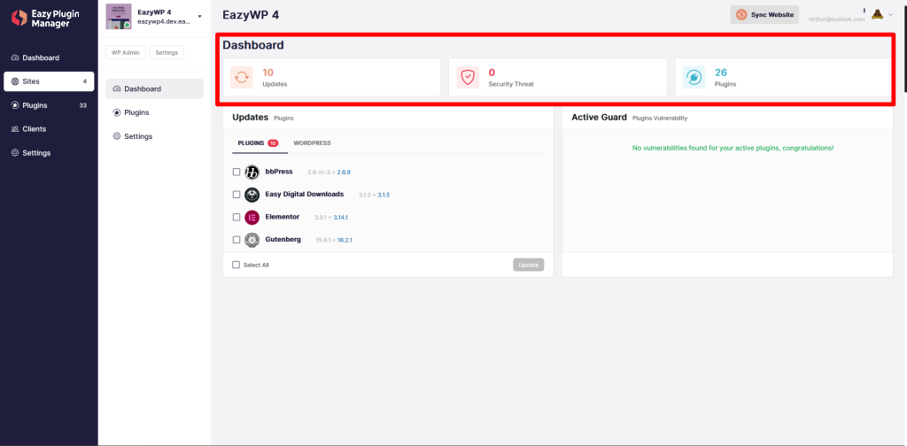Check the bbPress checkbox
This screenshot has height=446, width=907.
(x=236, y=173)
